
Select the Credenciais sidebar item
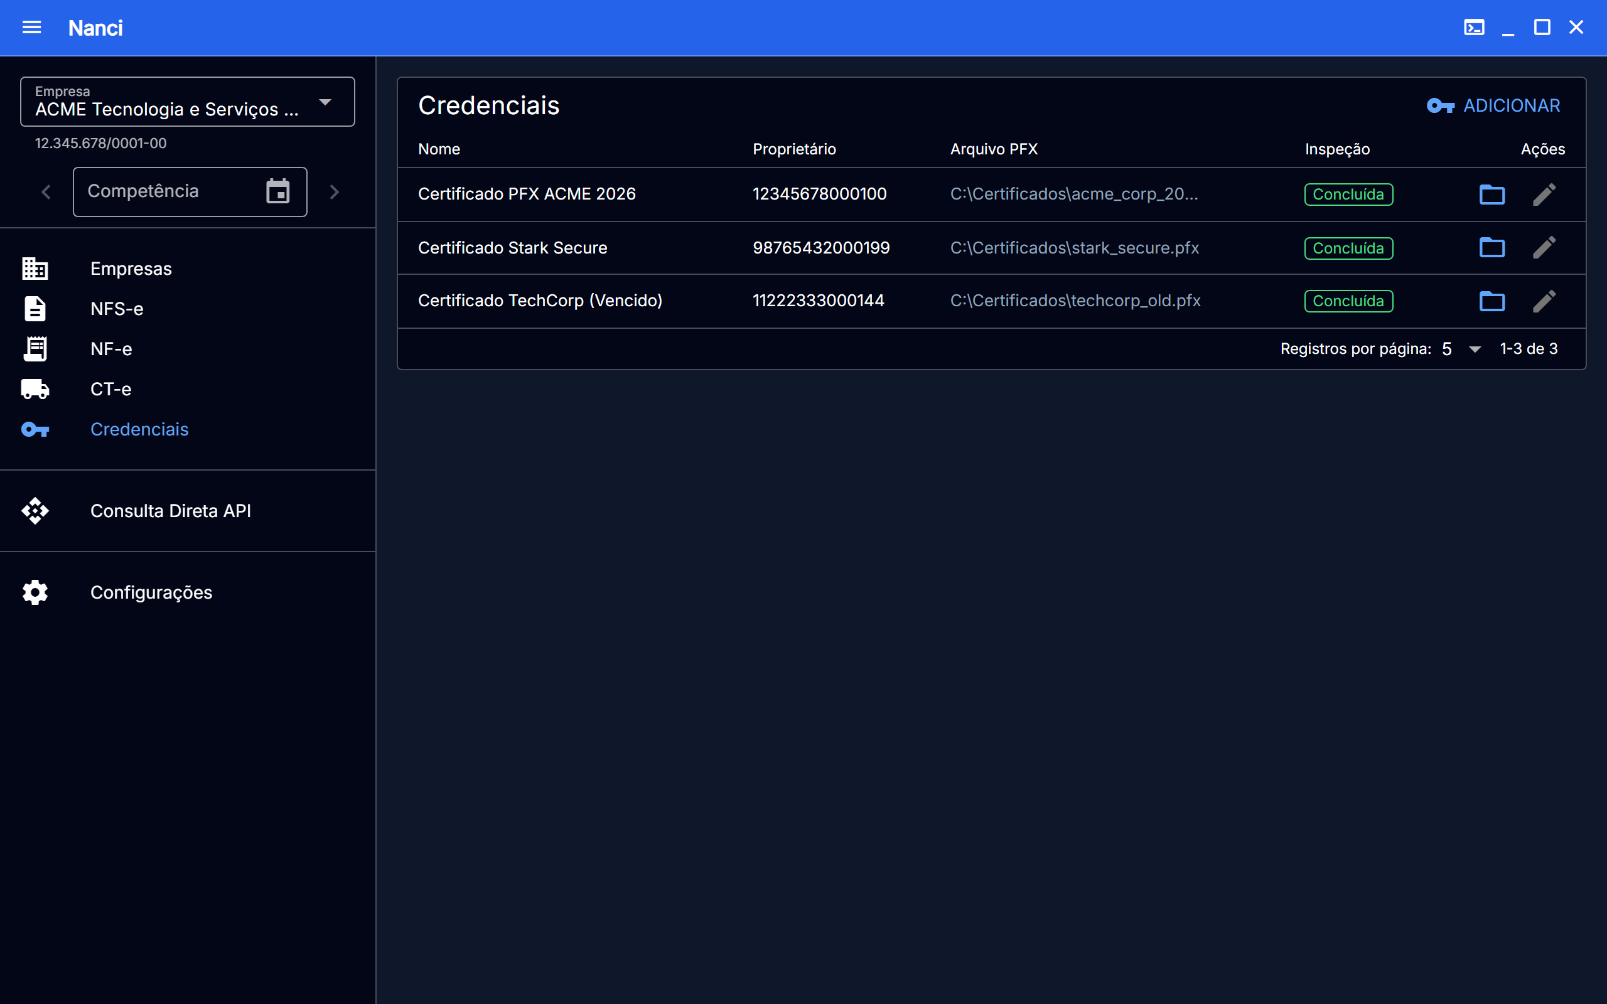pyautogui.click(x=188, y=430)
